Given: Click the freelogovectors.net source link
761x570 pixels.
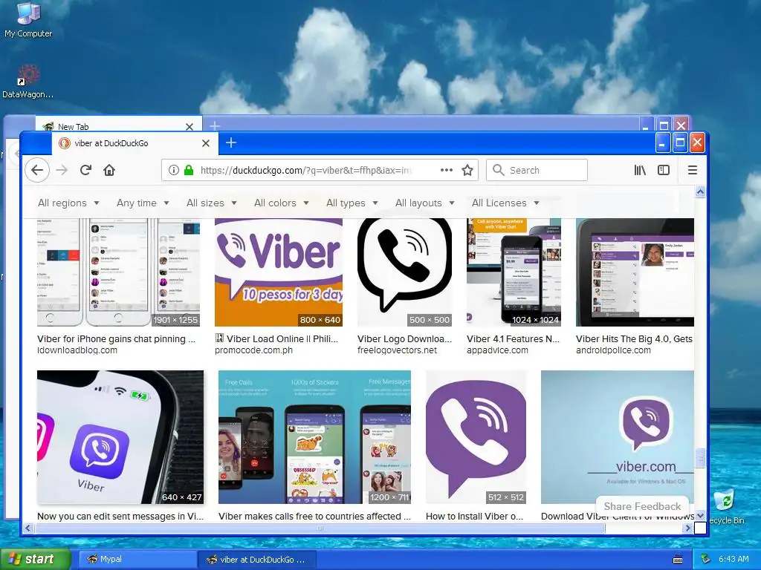Looking at the screenshot, I should pos(397,350).
